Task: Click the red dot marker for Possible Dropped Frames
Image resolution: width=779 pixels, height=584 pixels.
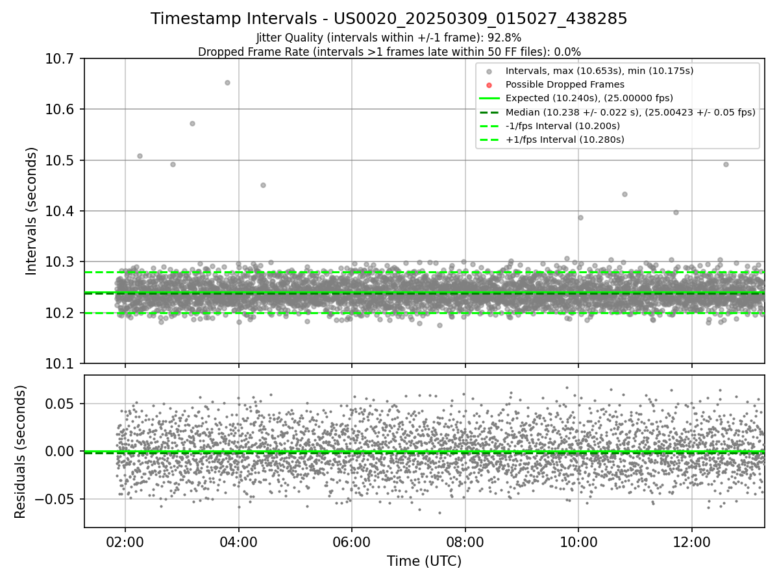Action: tap(489, 85)
